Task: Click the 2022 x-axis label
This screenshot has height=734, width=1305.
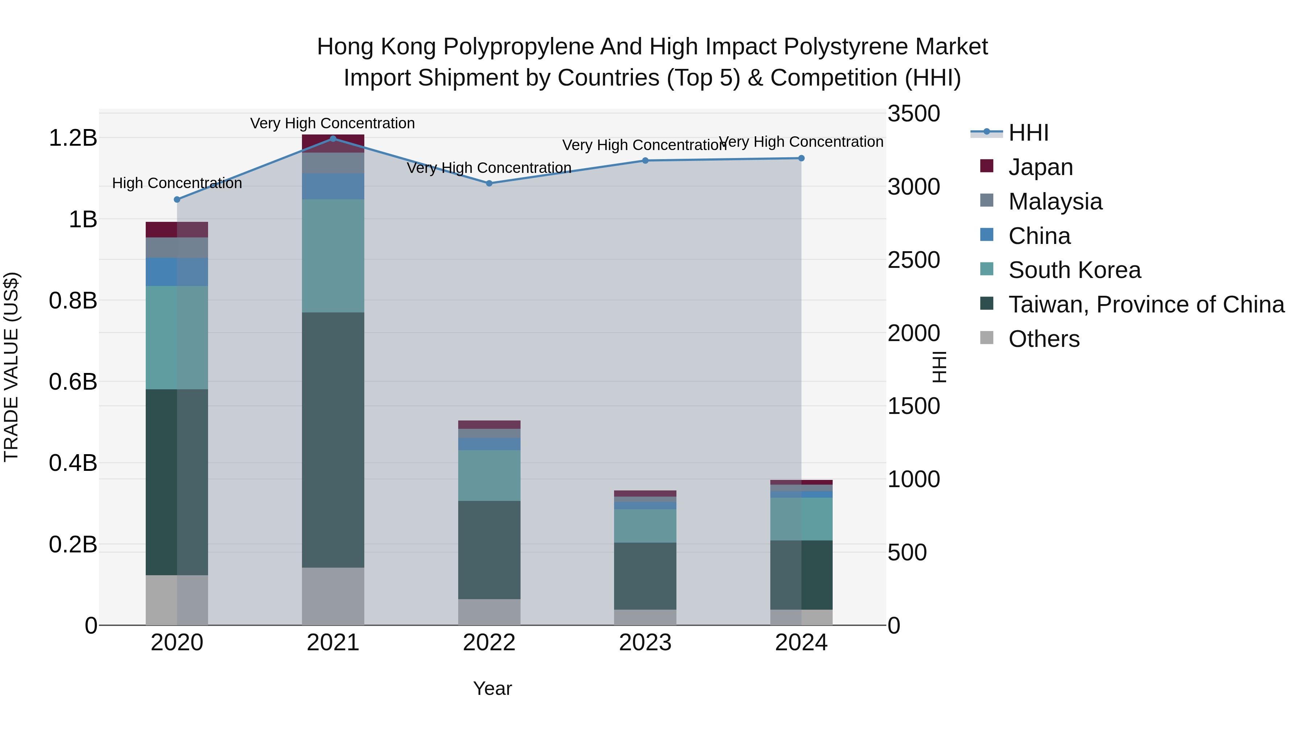Action: coord(489,643)
